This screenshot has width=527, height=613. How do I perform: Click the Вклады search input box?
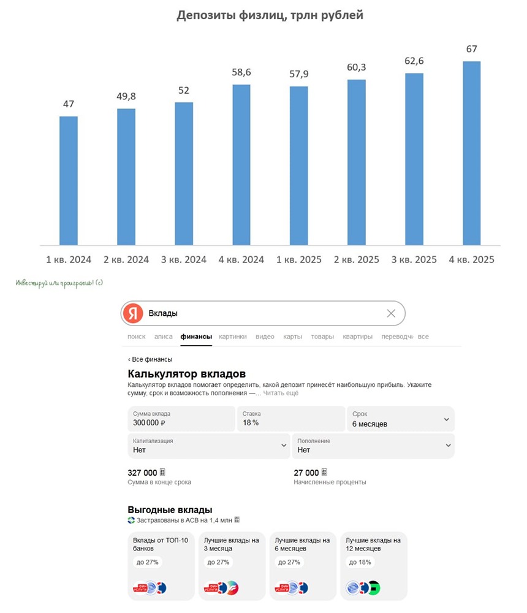pos(263,313)
